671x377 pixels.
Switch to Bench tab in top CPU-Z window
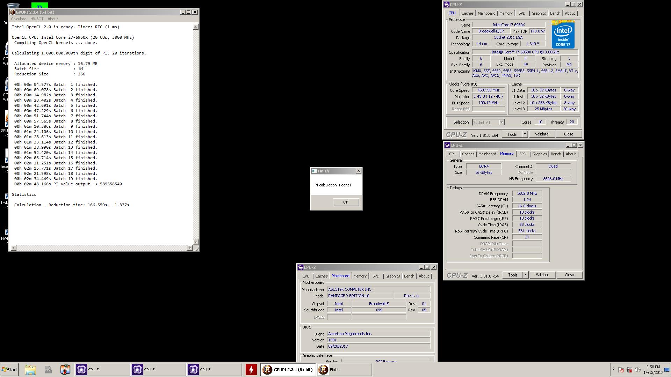(555, 13)
